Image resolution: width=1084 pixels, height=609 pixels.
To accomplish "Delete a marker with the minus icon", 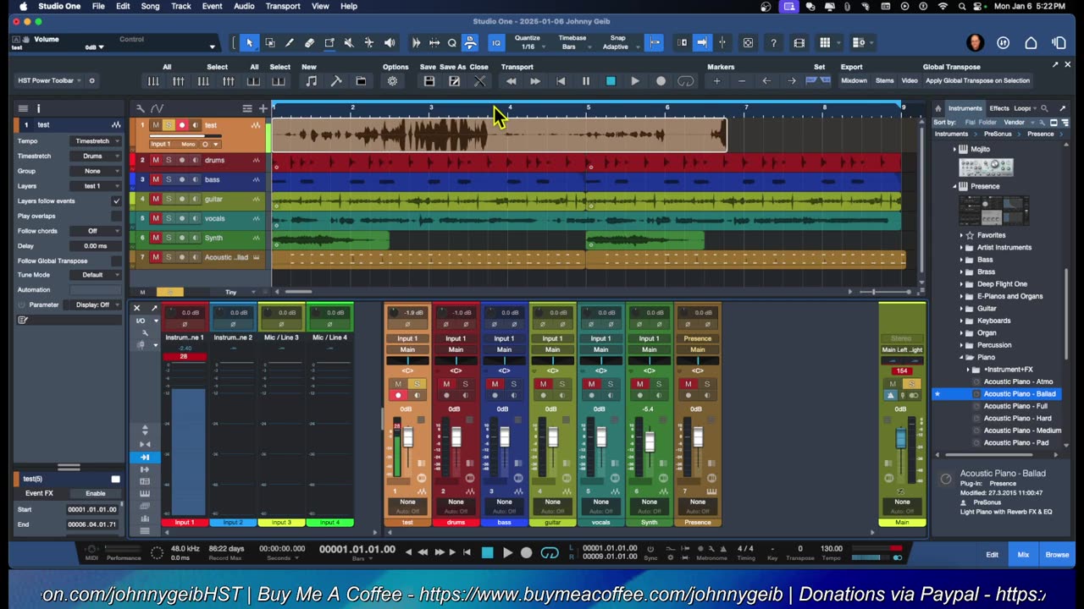I will tap(742, 81).
